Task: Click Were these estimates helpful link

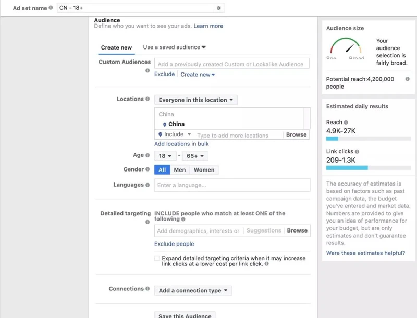Action: pyautogui.click(x=365, y=253)
